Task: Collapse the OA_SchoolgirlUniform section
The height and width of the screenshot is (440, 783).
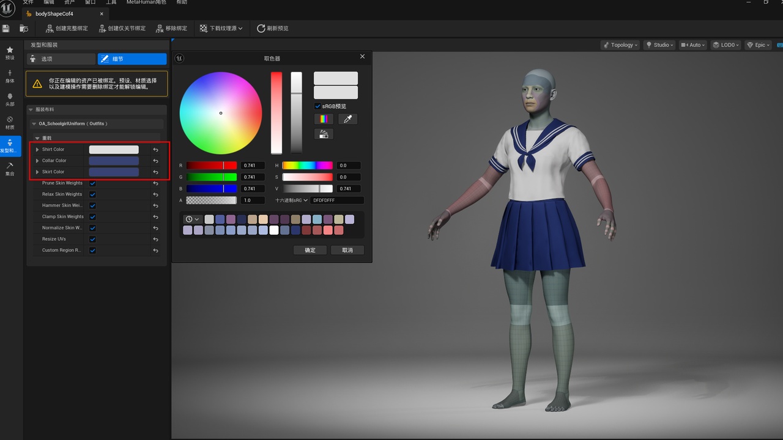Action: pyautogui.click(x=34, y=123)
